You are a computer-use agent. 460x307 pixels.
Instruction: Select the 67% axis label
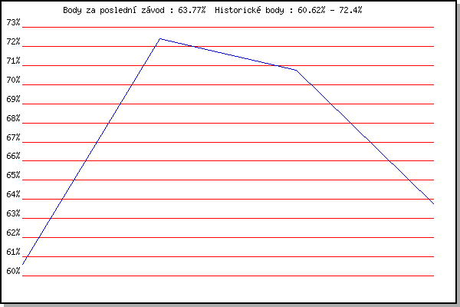pos(13,137)
